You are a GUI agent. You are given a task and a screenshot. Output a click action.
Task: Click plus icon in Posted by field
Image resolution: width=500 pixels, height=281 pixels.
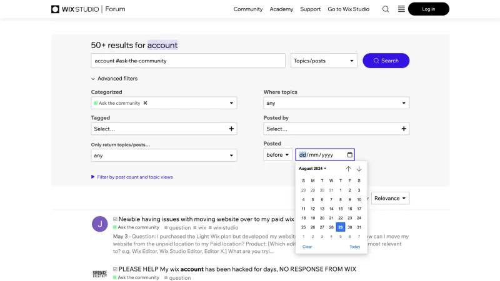404,129
